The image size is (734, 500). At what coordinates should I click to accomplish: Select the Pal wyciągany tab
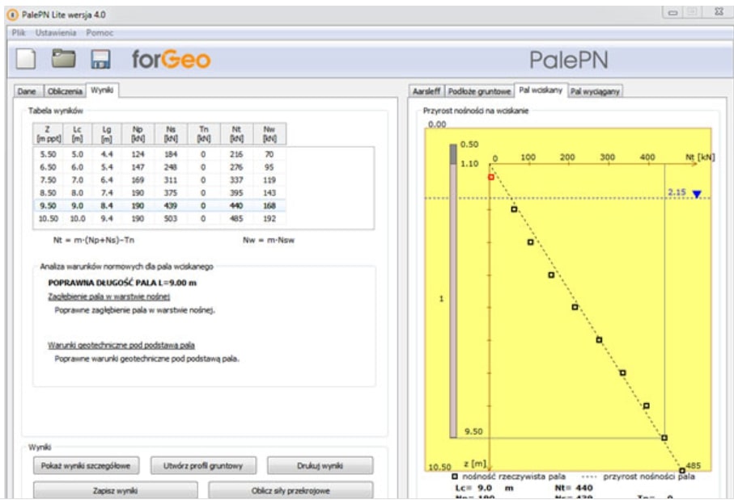click(x=595, y=92)
